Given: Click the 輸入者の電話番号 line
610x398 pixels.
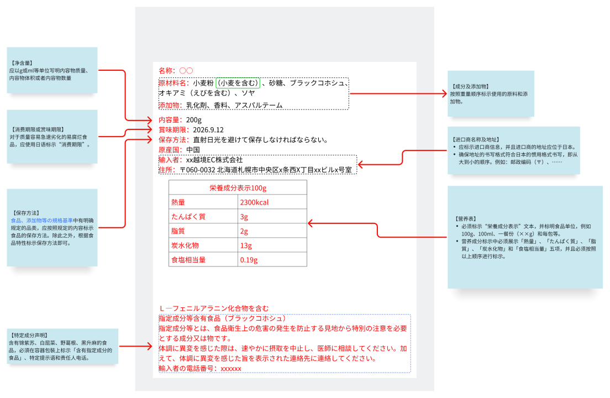Looking at the screenshot, I should pyautogui.click(x=200, y=368).
